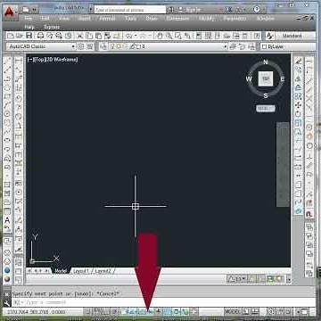
Task: Select the Erase tool in Modify toolbar
Action: [298, 62]
